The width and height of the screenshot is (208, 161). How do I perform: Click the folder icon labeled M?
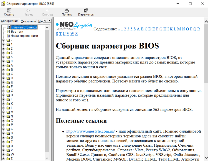[x=8, y=112]
